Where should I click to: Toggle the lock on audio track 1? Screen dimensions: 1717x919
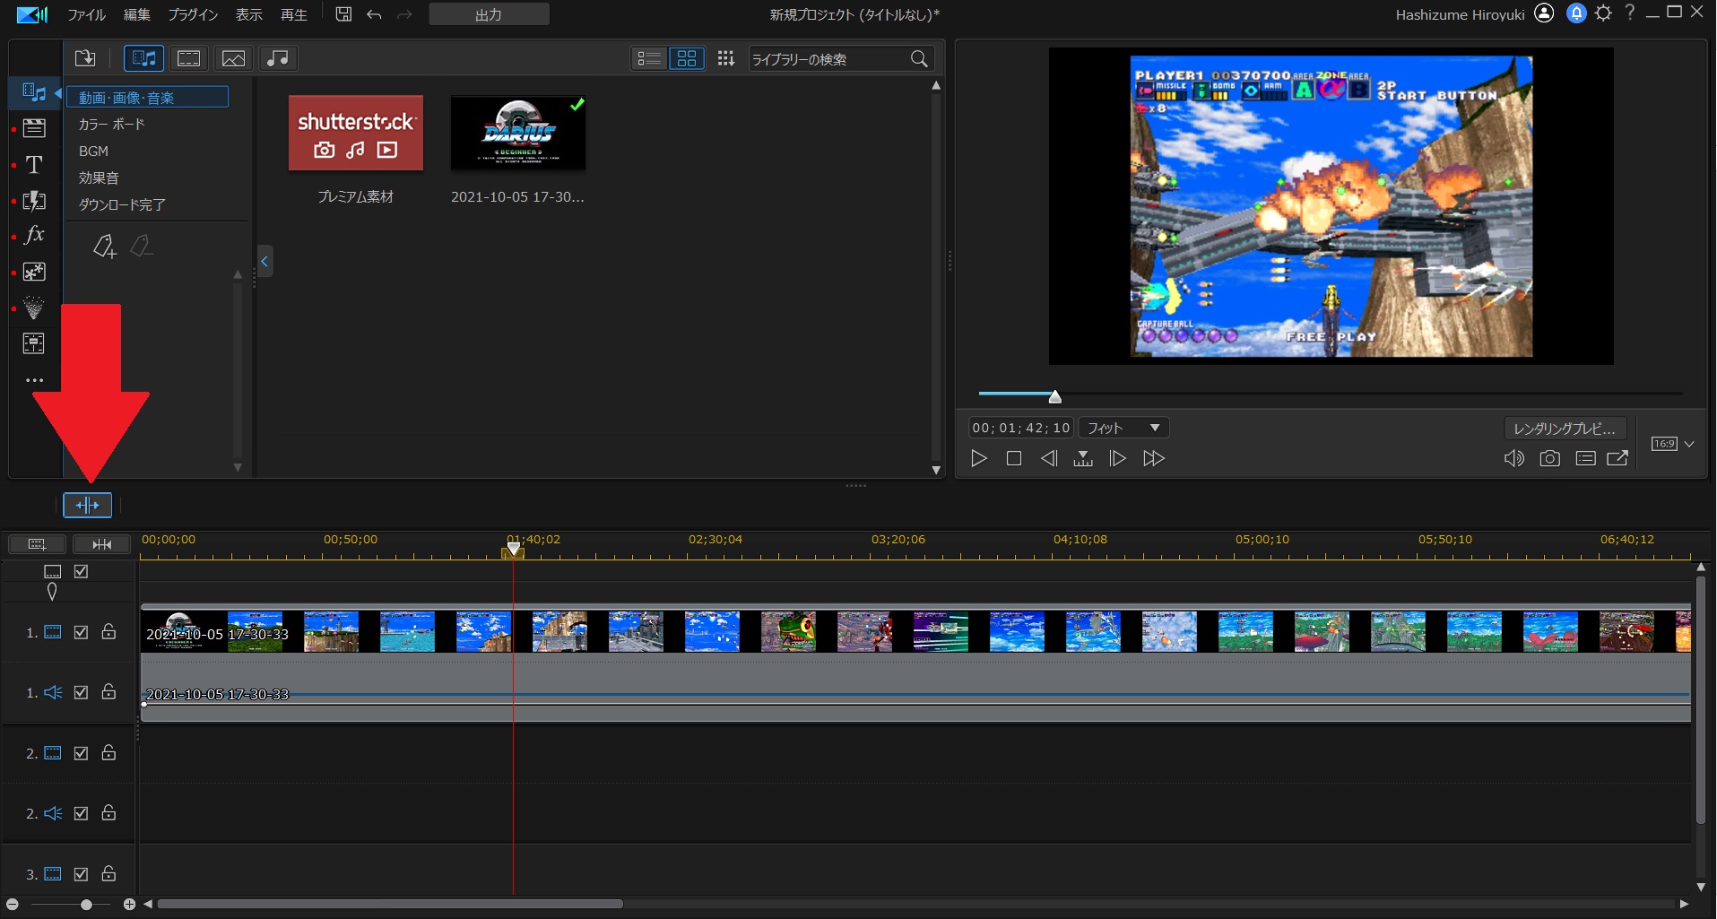click(108, 692)
